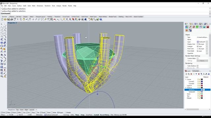This screenshot has width=211, height=118.
Task: Open the Perspective viewport title dropdown arrow
Action: 16,23
